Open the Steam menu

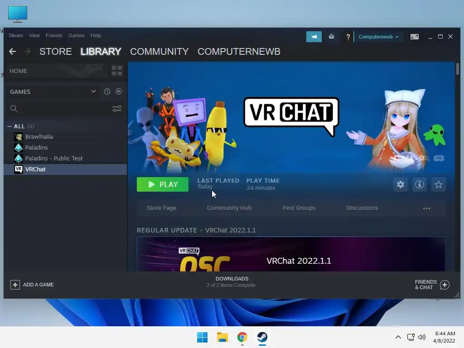16,35
